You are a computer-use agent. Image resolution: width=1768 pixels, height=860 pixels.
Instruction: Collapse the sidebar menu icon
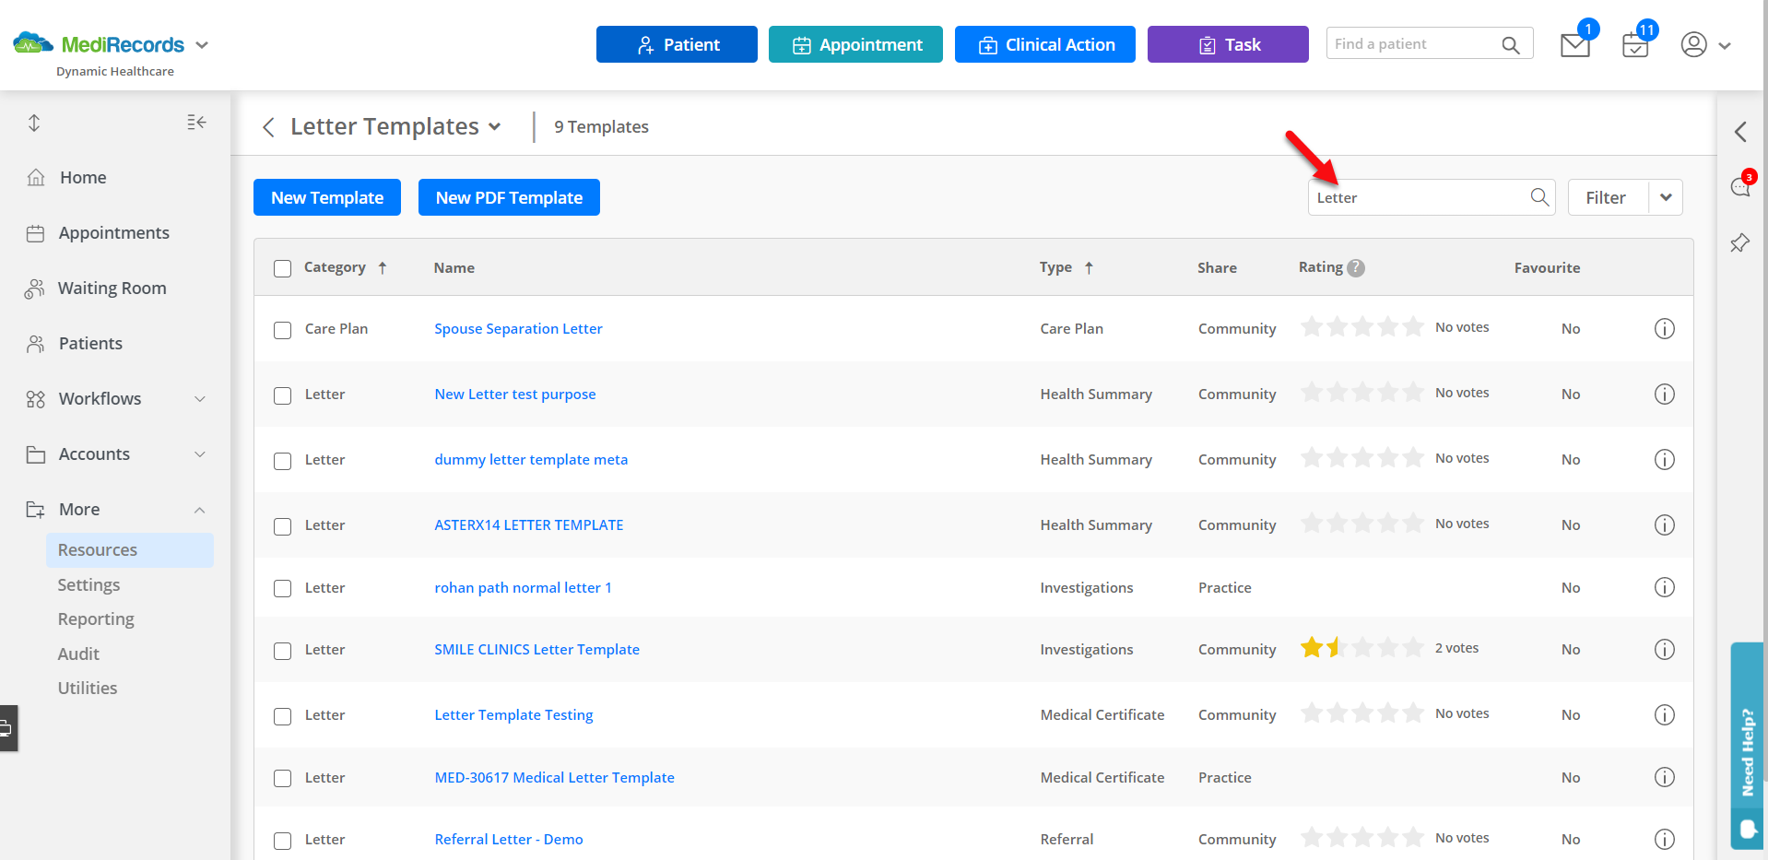[196, 123]
